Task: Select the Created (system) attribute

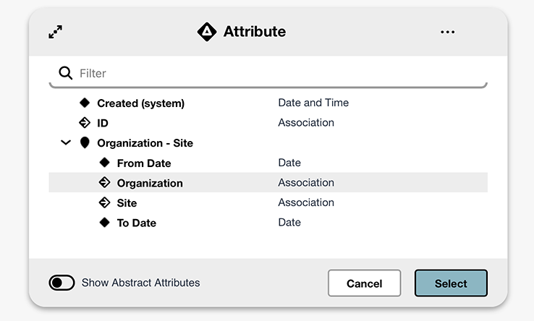Action: [140, 103]
